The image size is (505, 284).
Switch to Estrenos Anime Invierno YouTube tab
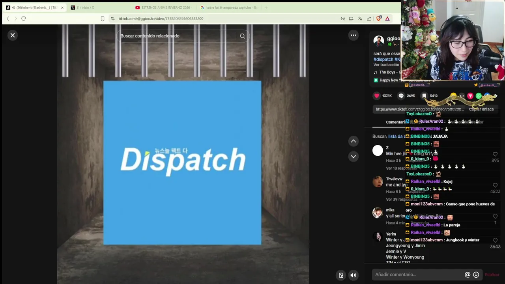tap(163, 7)
